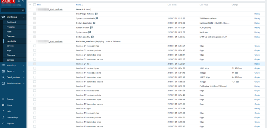Open help icon next to System description
Image resolution: width=267 pixels, height=128 pixels.
point(94,23)
